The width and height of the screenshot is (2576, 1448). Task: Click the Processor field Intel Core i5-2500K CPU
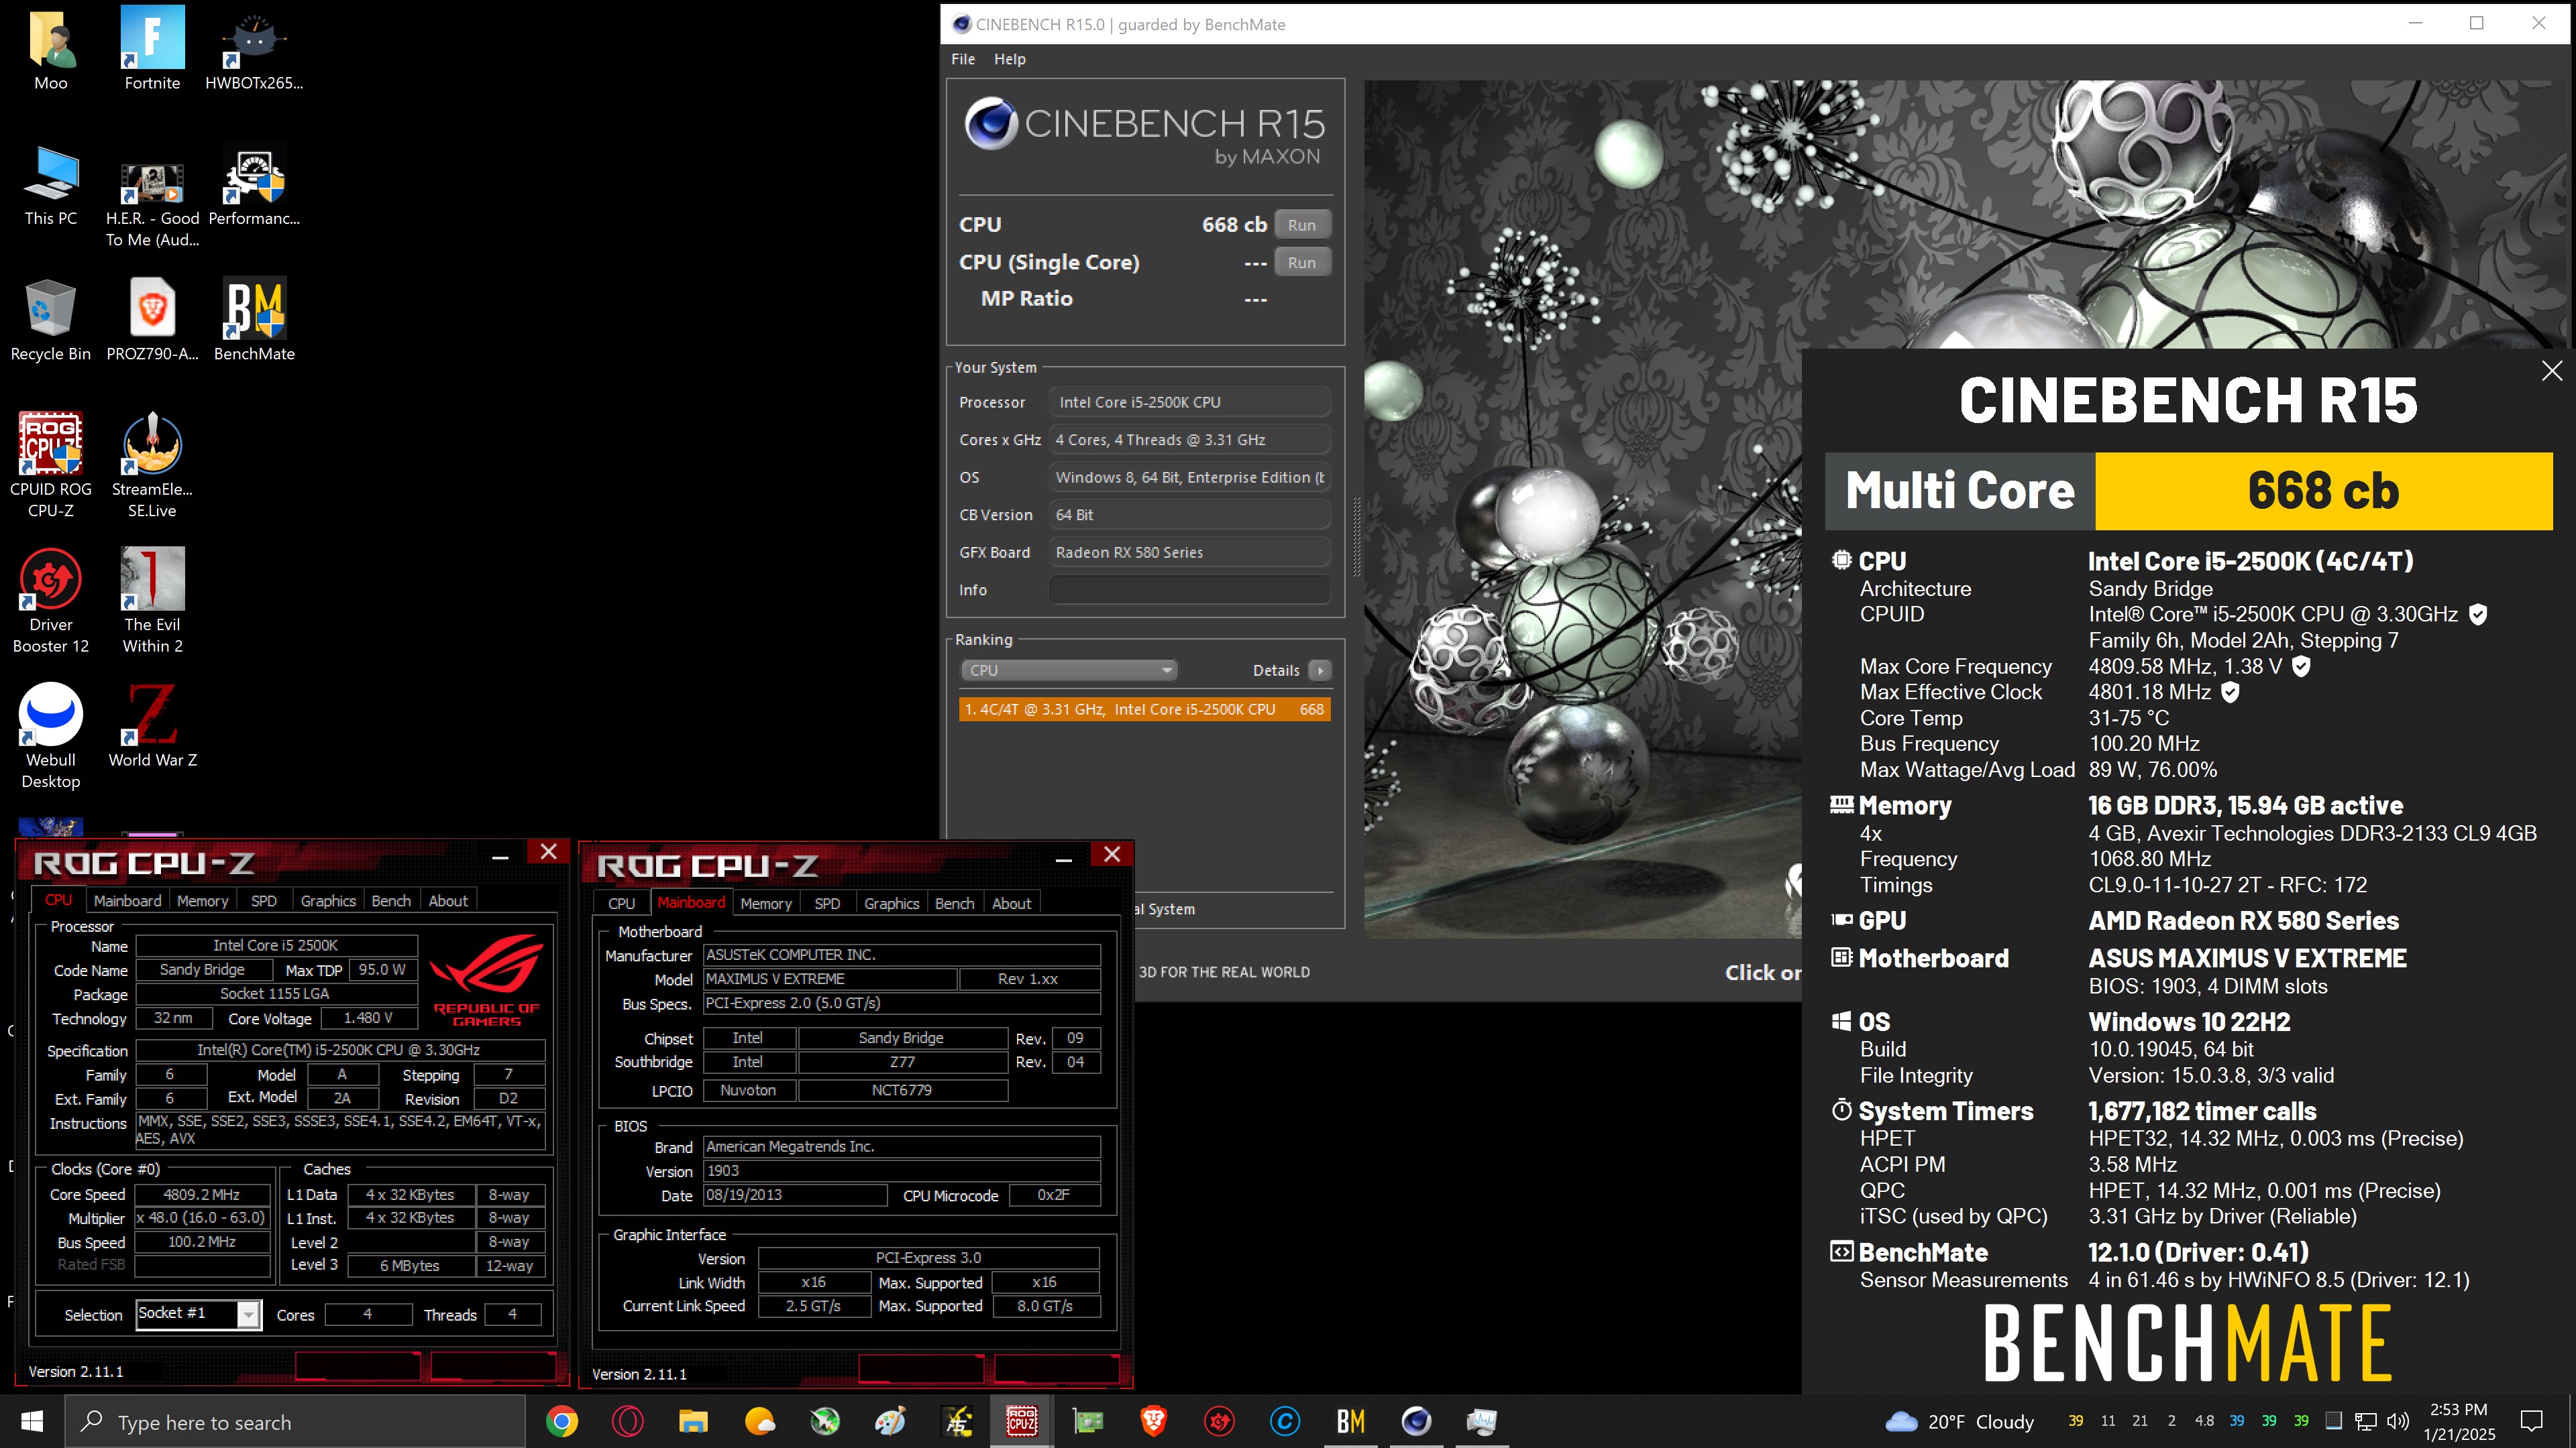tap(1190, 403)
